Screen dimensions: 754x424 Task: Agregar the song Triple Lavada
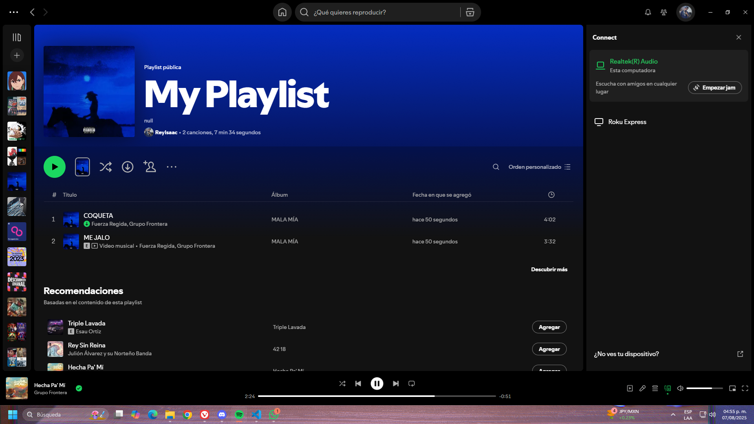click(x=549, y=327)
